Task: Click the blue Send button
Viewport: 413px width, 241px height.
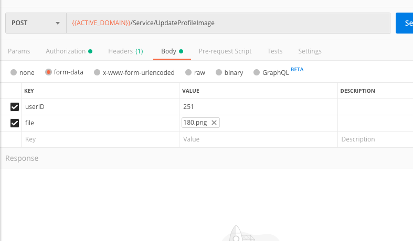Action: 404,23
